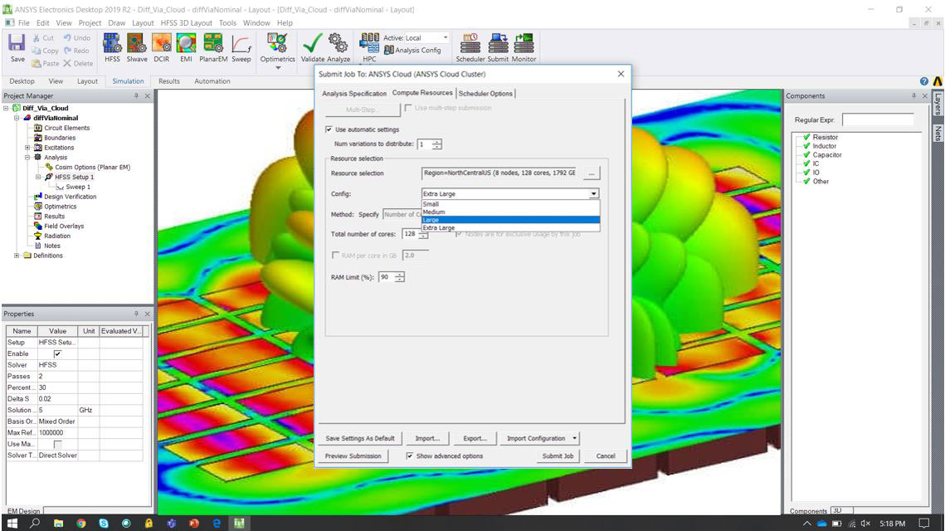Click Preview Submission button
The image size is (945, 531).
[x=353, y=456]
